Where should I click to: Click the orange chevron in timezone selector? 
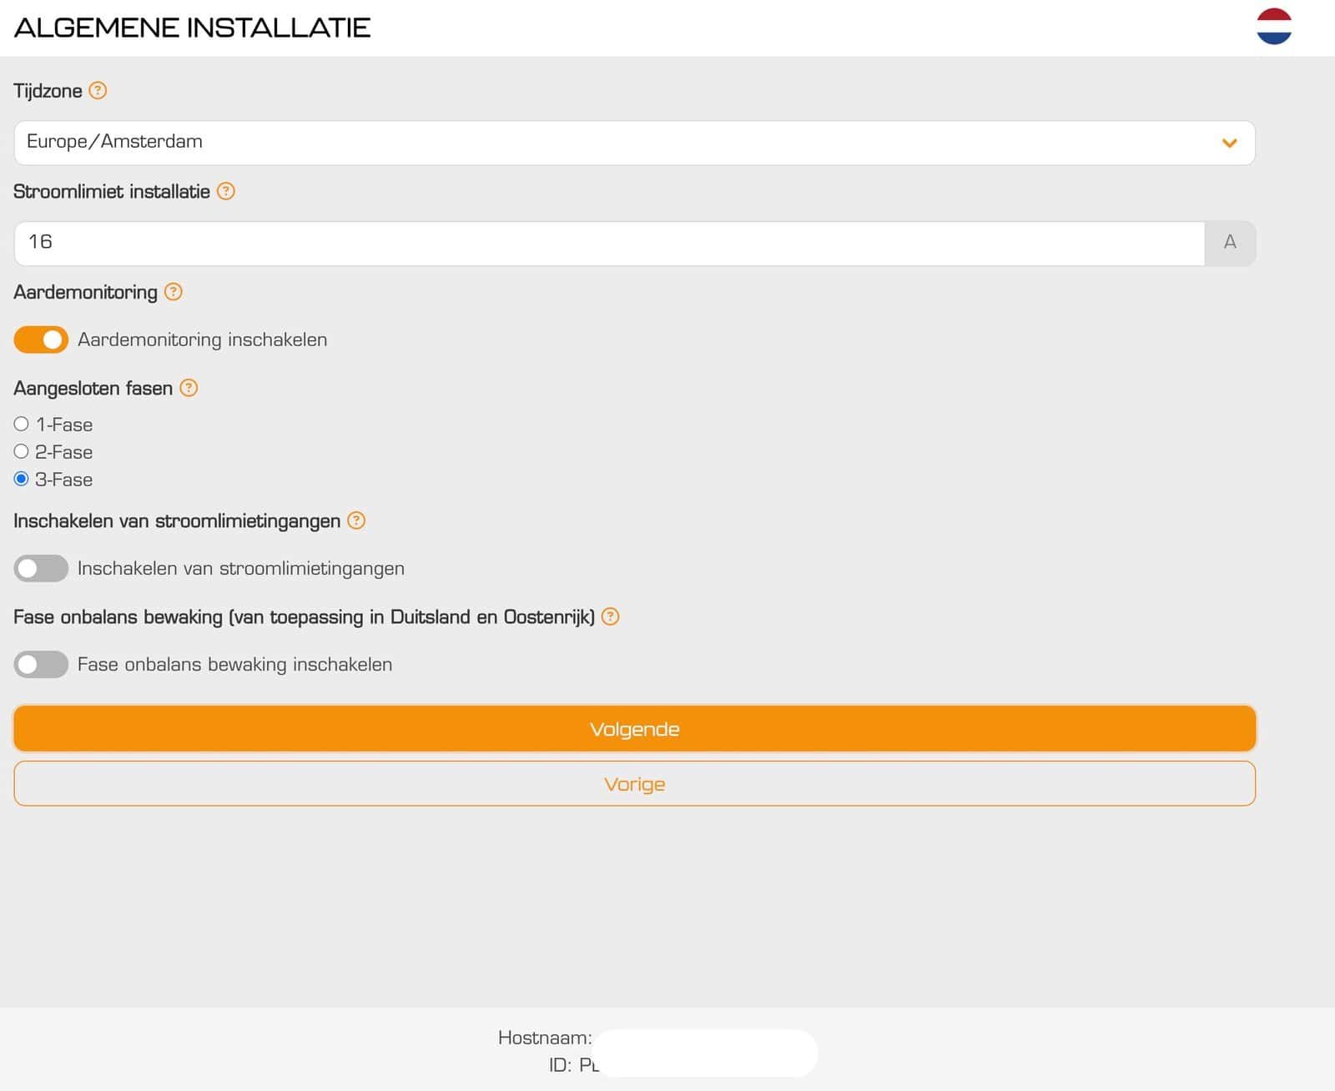pos(1229,143)
